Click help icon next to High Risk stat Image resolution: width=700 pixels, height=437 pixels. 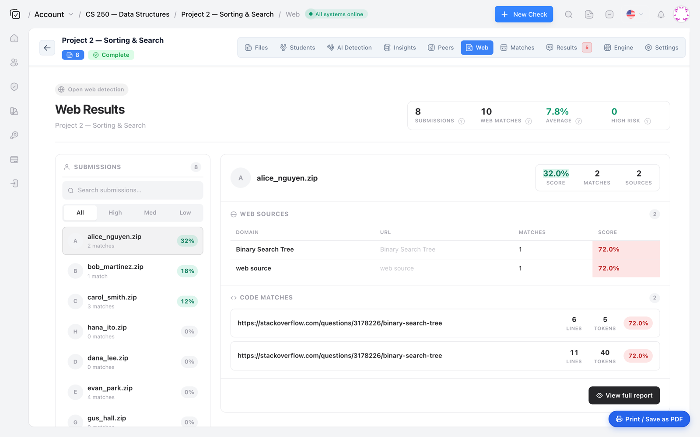[647, 121]
